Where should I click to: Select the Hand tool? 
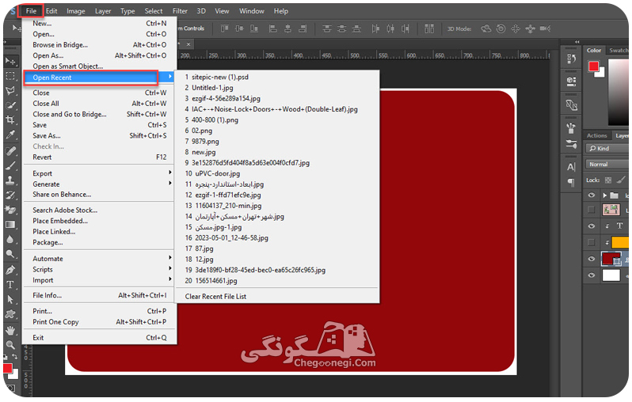pos(10,330)
